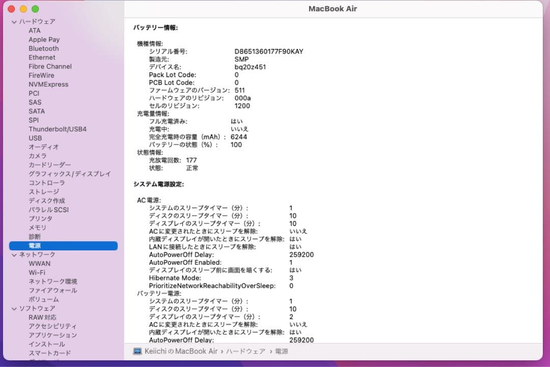Click the firmware version value 511
The height and width of the screenshot is (367, 550).
[239, 91]
